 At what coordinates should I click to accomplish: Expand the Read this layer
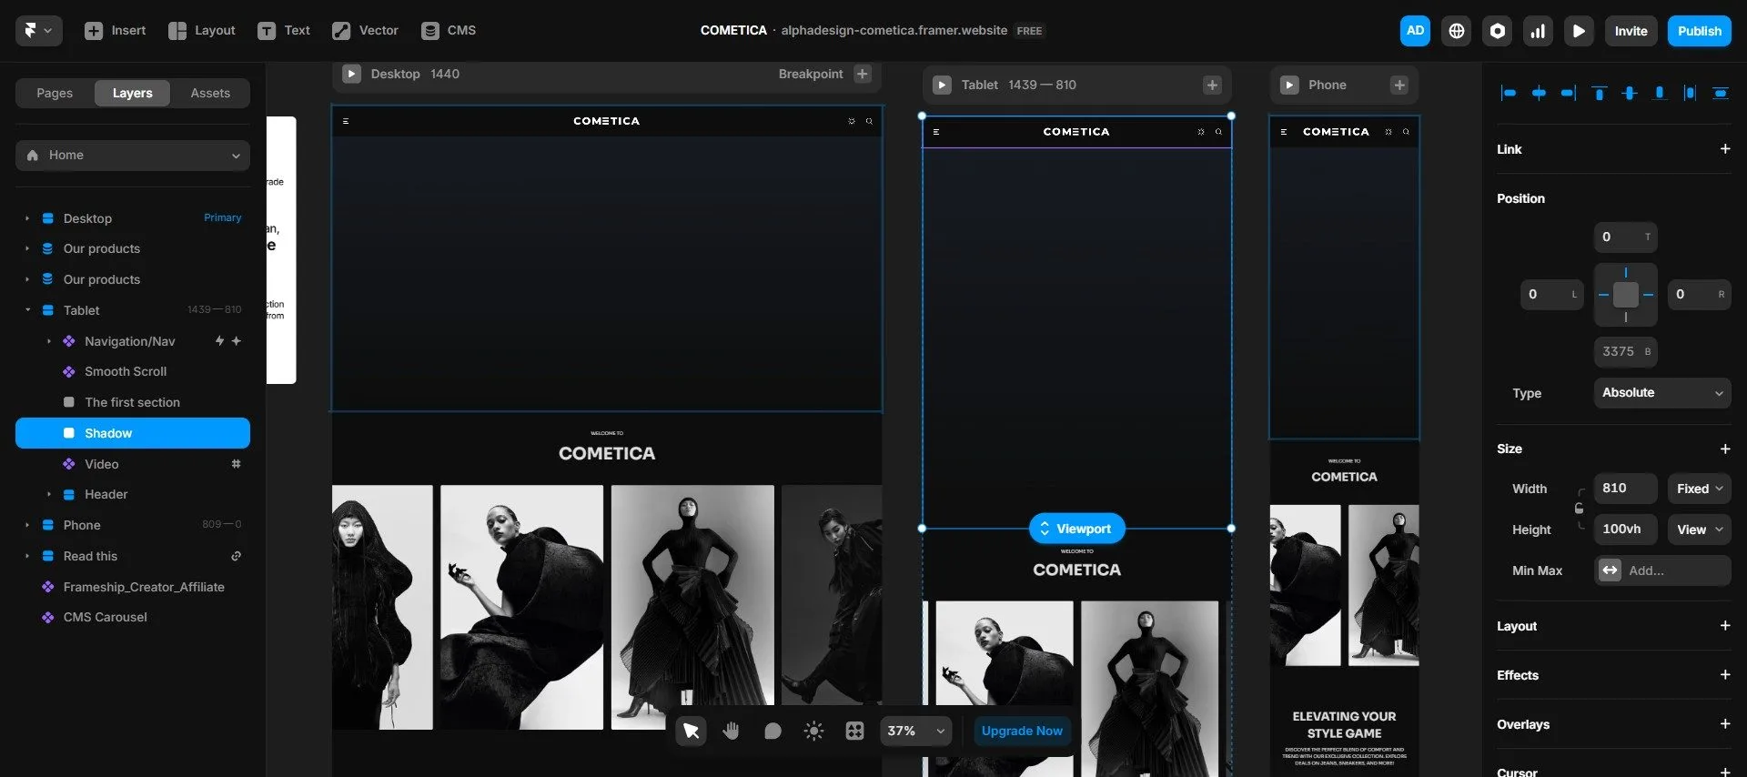click(x=27, y=556)
